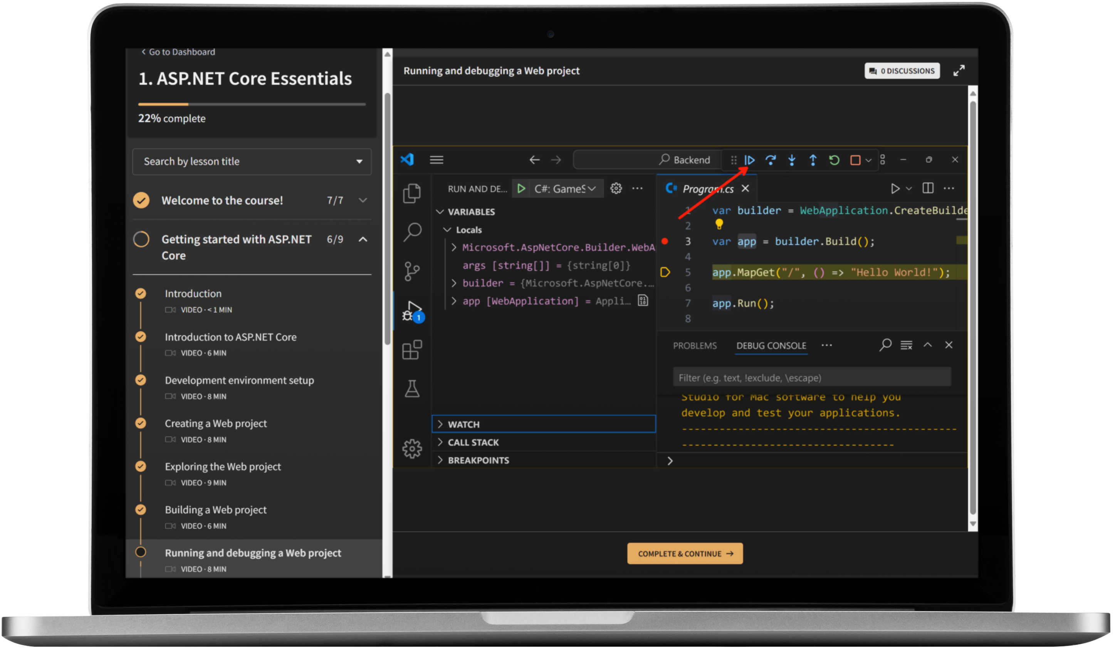Click the Go Back arrow in title bar
The image size is (1115, 649).
[534, 160]
